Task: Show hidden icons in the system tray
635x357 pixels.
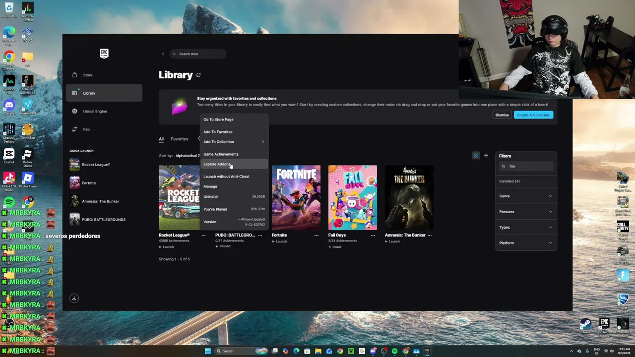Action: [571, 351]
